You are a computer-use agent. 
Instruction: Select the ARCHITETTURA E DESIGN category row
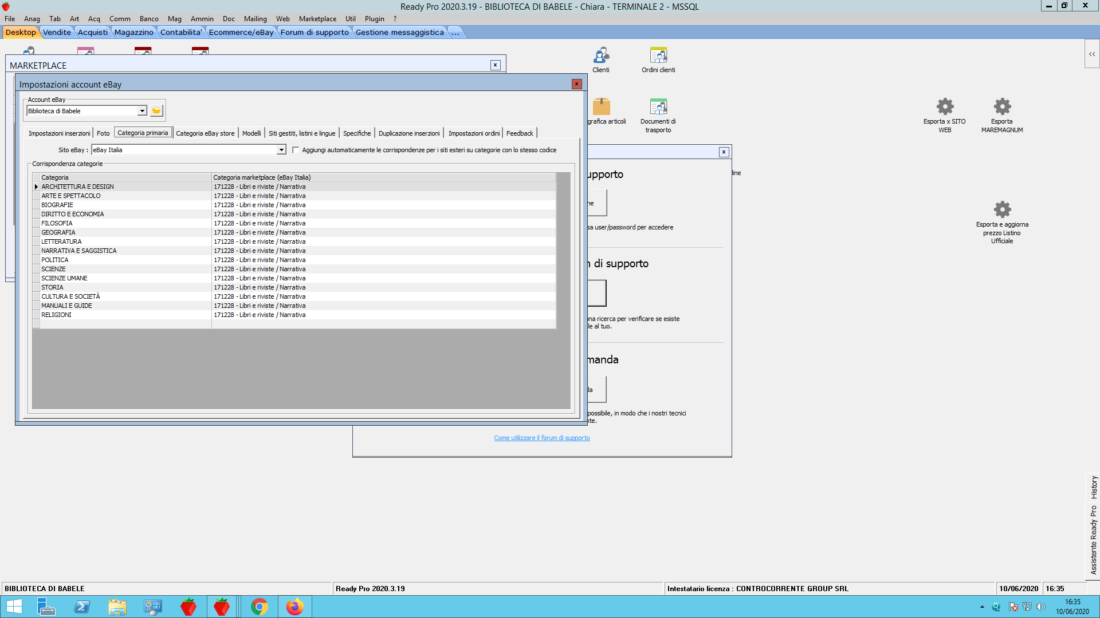pos(294,187)
